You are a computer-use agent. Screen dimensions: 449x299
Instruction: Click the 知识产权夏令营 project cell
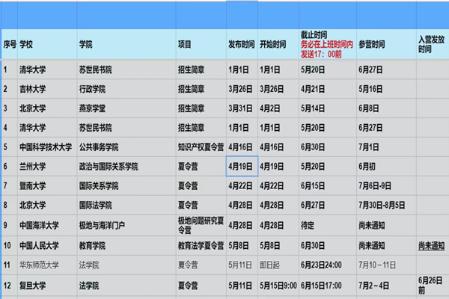(x=200, y=147)
